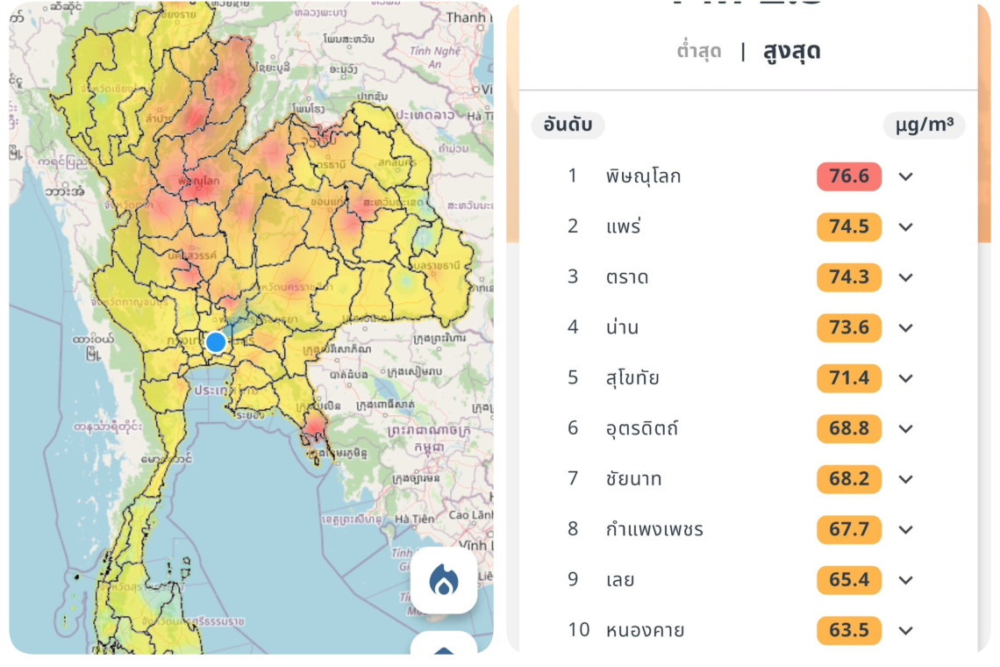Click the blue location marker on map
This screenshot has width=1000, height=667.
point(216,342)
